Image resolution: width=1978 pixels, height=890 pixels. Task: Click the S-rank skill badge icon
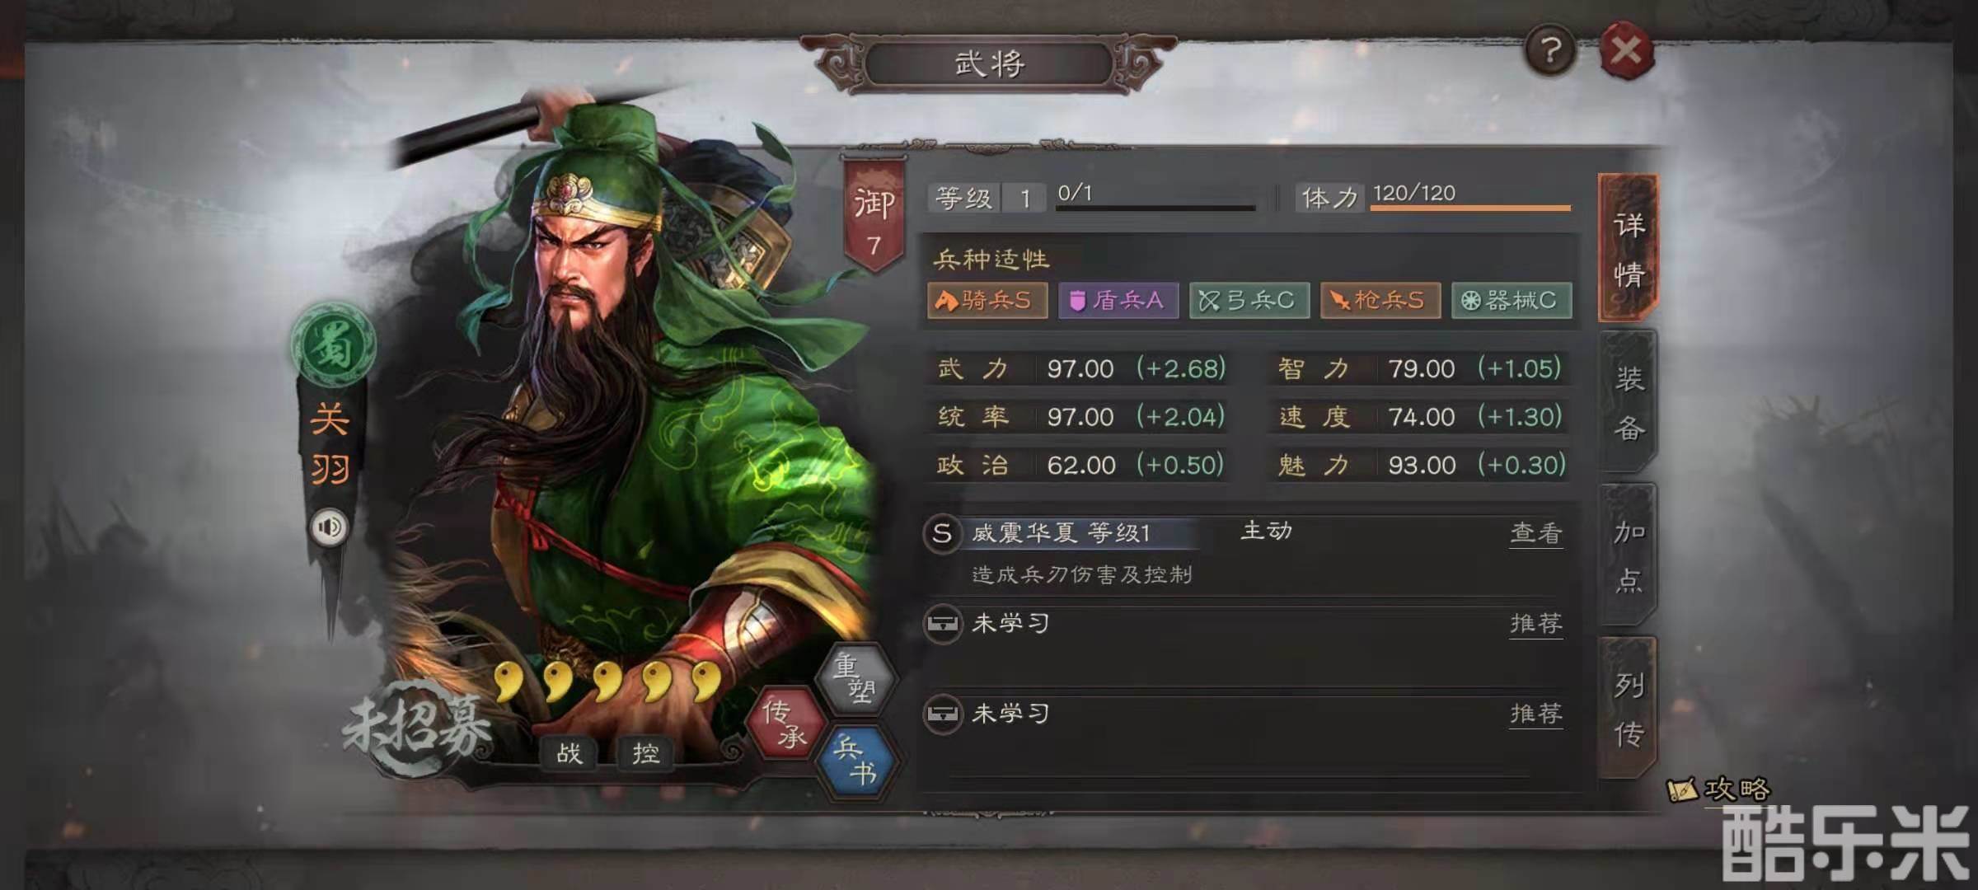click(942, 533)
